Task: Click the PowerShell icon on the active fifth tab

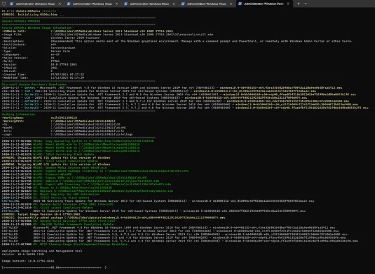Action: 240,4
